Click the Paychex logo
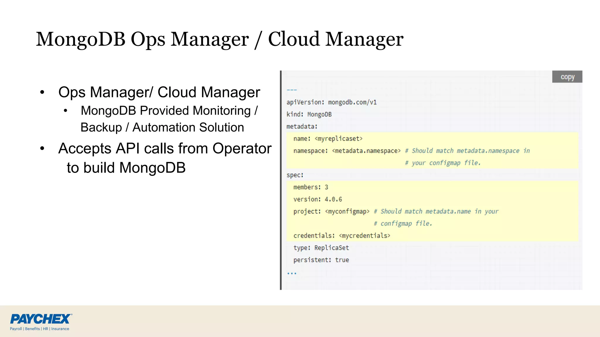This screenshot has height=337, width=600. click(x=41, y=319)
